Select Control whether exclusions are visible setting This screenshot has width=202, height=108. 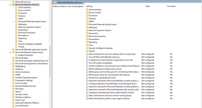(114, 66)
